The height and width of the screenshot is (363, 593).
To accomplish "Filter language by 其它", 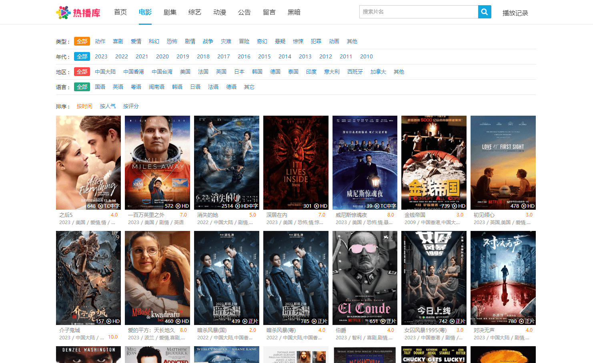I will 249,87.
